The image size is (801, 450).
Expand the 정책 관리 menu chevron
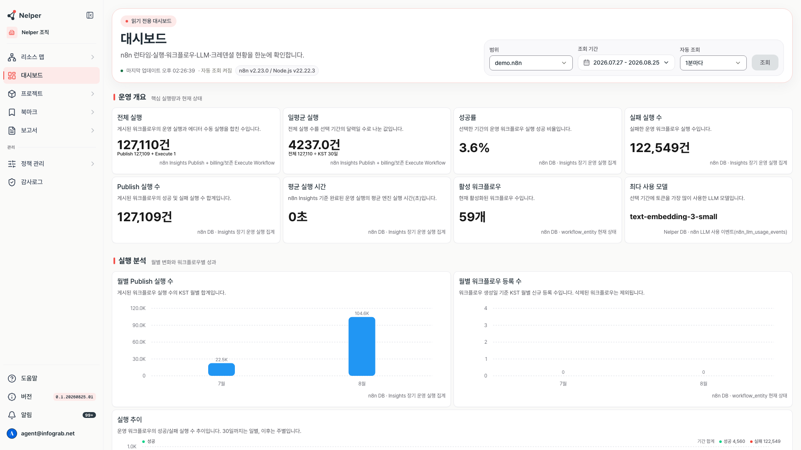[93, 164]
